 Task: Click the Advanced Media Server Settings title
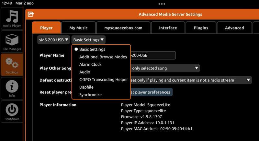pos(170,14)
